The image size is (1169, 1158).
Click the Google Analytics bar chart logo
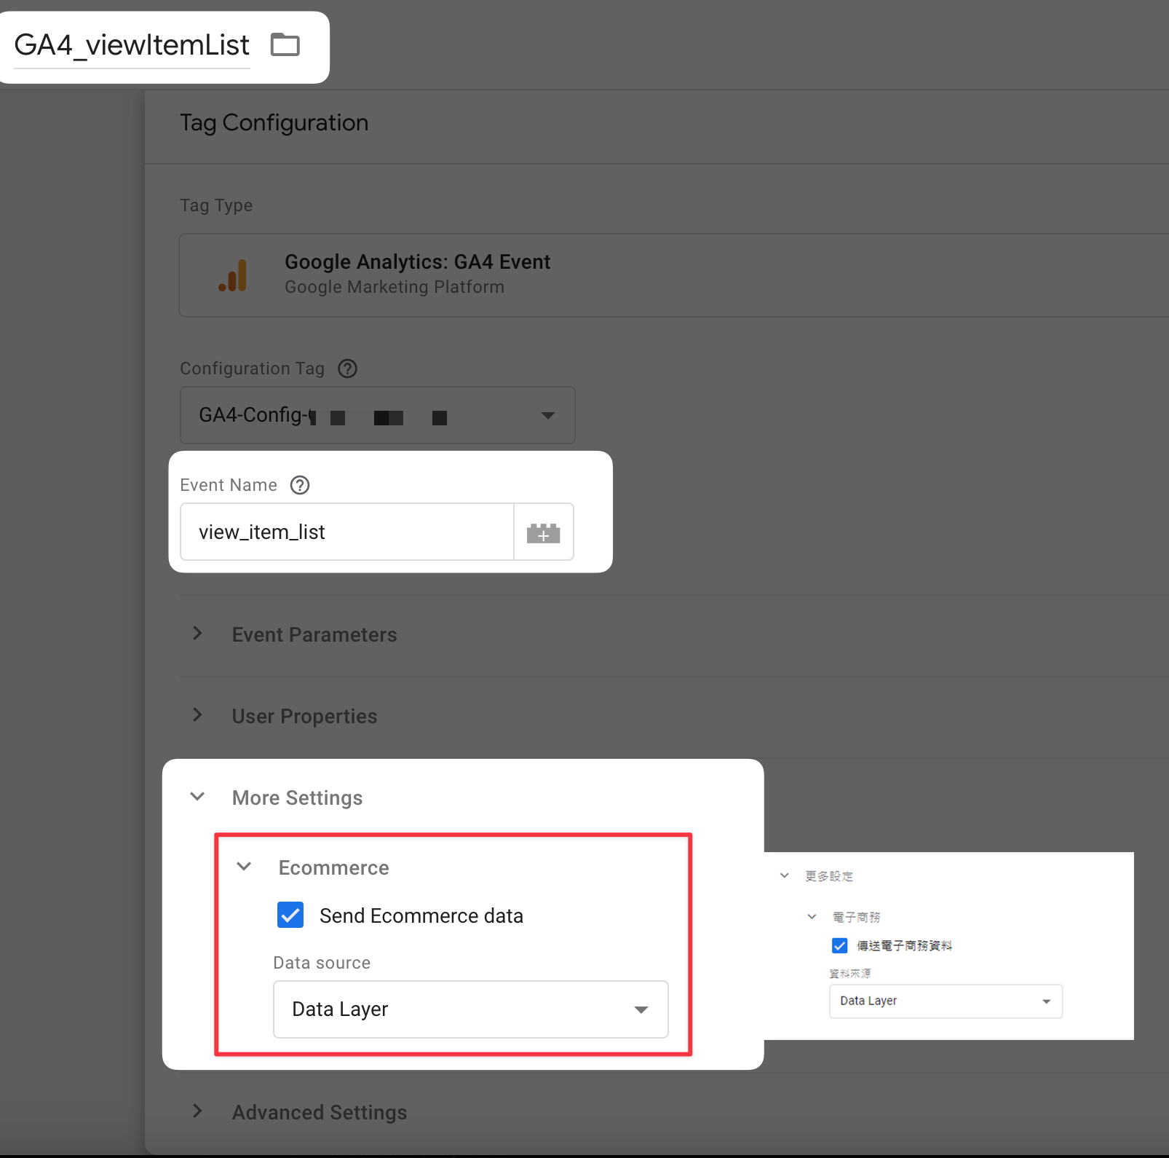[233, 275]
